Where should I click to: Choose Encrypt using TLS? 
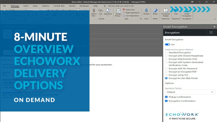[166, 75]
